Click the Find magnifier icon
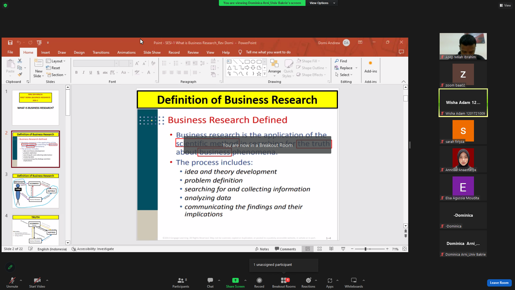This screenshot has height=290, width=515. (x=337, y=61)
